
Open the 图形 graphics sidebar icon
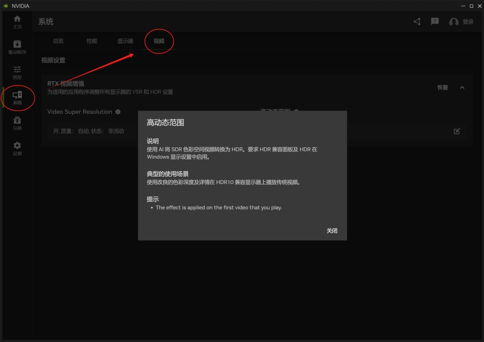[x=17, y=73]
